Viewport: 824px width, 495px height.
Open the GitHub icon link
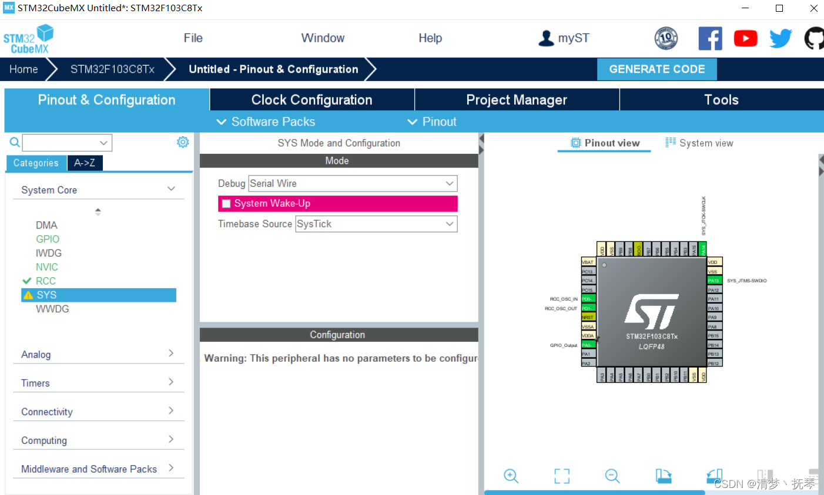815,39
